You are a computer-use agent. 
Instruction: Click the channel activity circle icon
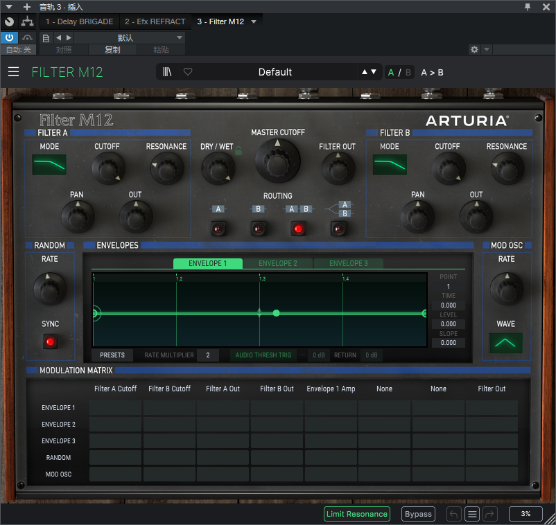(x=10, y=21)
